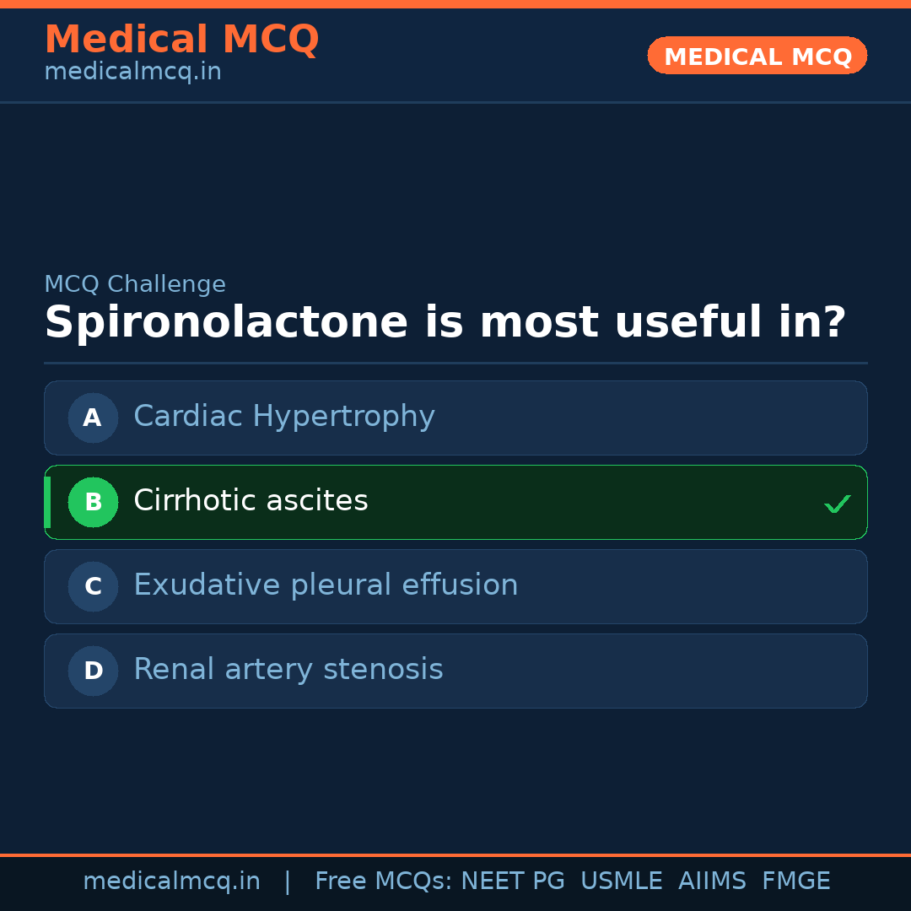Open the Medical MCQ header title

pyautogui.click(x=181, y=40)
